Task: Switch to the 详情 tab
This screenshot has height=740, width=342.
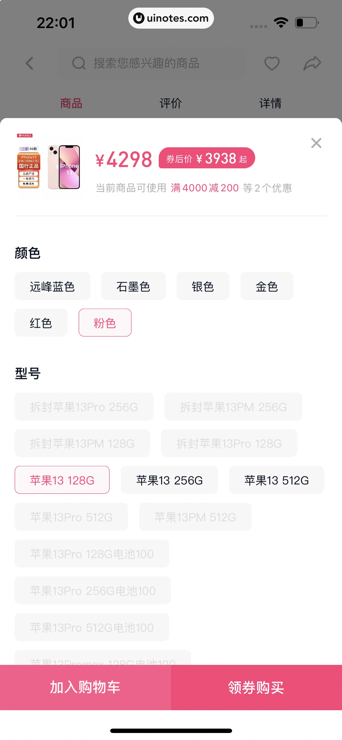Action: click(x=270, y=103)
